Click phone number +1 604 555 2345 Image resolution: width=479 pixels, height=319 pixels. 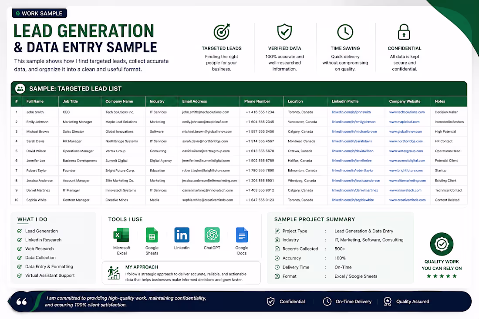click(x=260, y=122)
